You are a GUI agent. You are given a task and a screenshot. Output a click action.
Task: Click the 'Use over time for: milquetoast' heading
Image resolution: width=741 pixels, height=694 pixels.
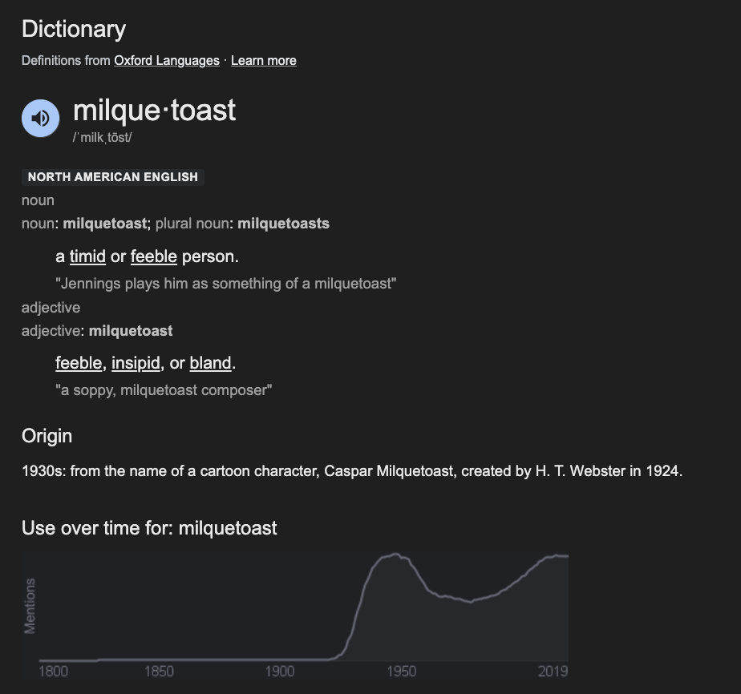[x=149, y=528]
